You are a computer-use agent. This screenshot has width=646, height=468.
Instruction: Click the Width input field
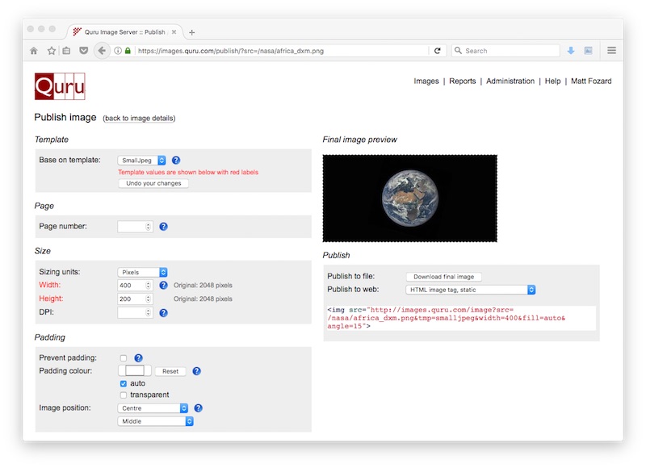(x=135, y=286)
